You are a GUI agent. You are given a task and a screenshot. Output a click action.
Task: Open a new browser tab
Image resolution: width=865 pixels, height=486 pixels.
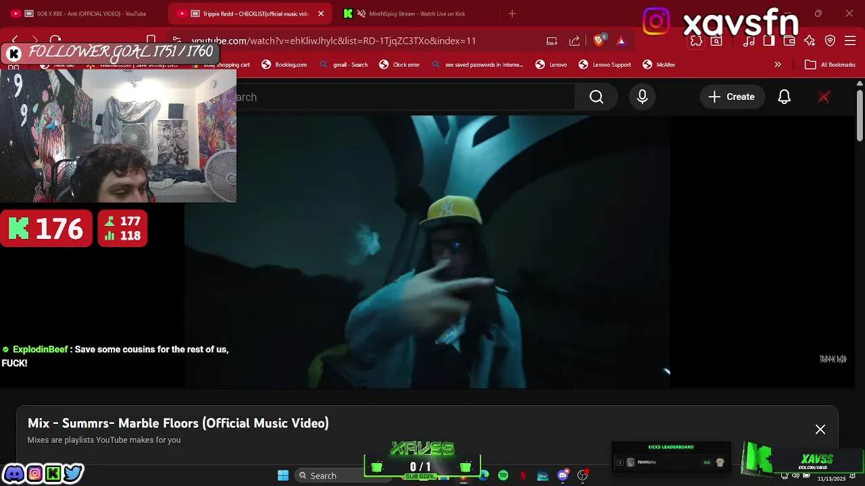click(512, 13)
